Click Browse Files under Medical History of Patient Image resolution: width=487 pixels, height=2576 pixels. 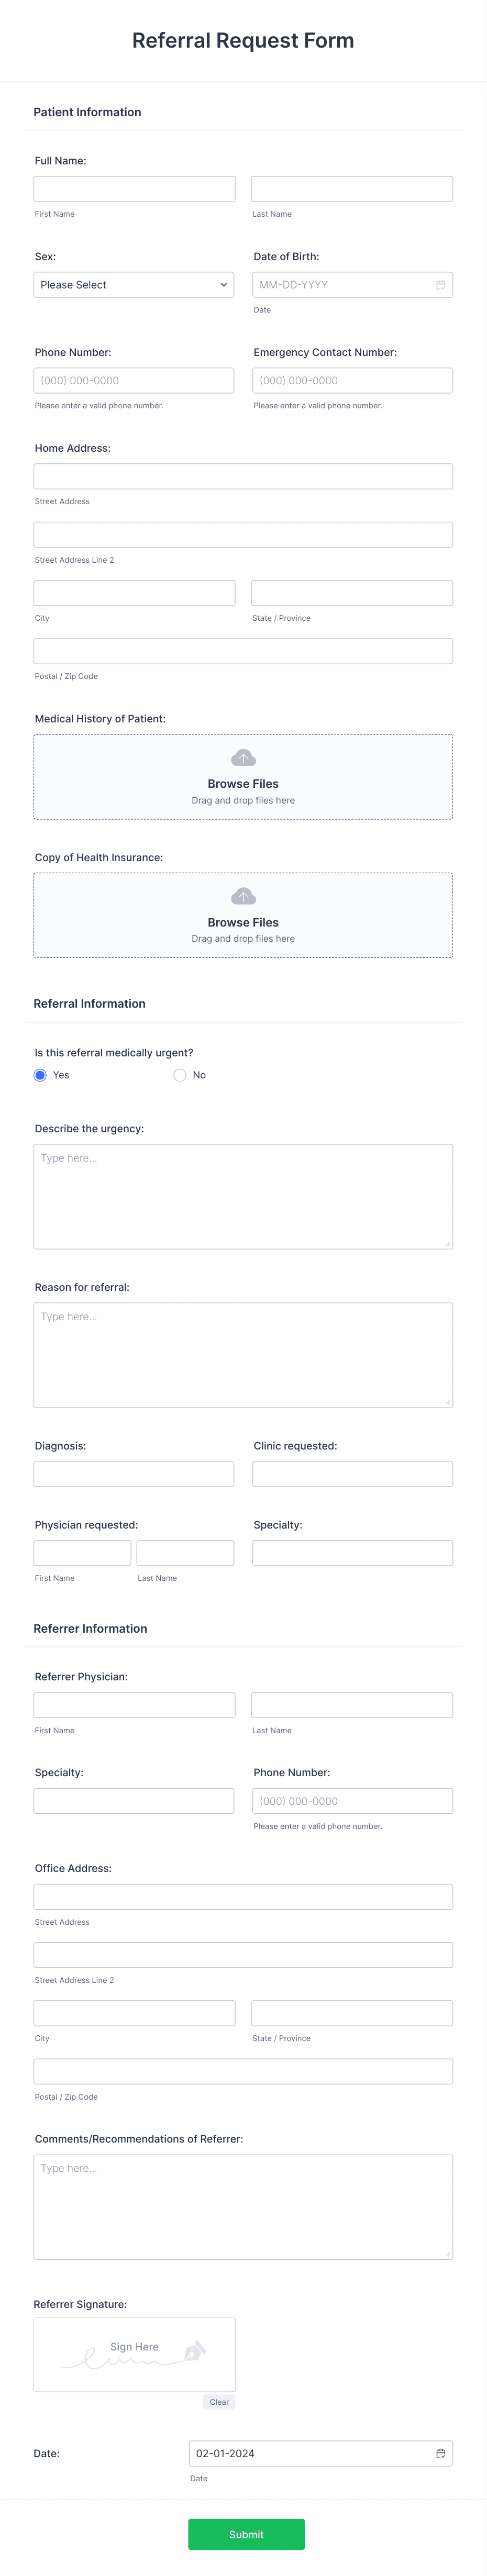243,784
